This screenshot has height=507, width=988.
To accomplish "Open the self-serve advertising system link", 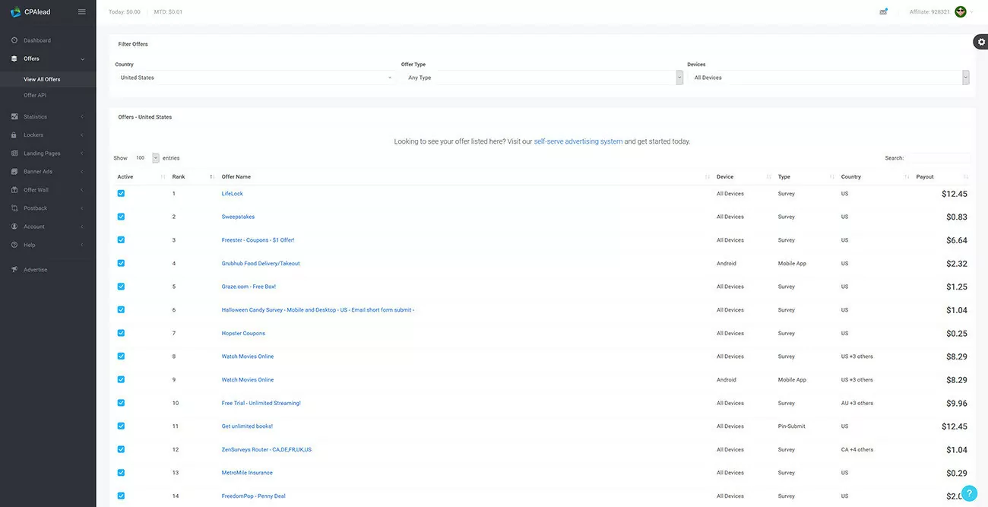I will tap(578, 141).
